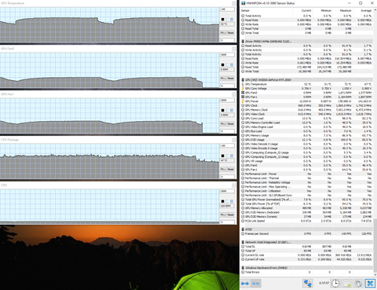Open sensor settings gear icon
377x290 pixels.
point(358,283)
